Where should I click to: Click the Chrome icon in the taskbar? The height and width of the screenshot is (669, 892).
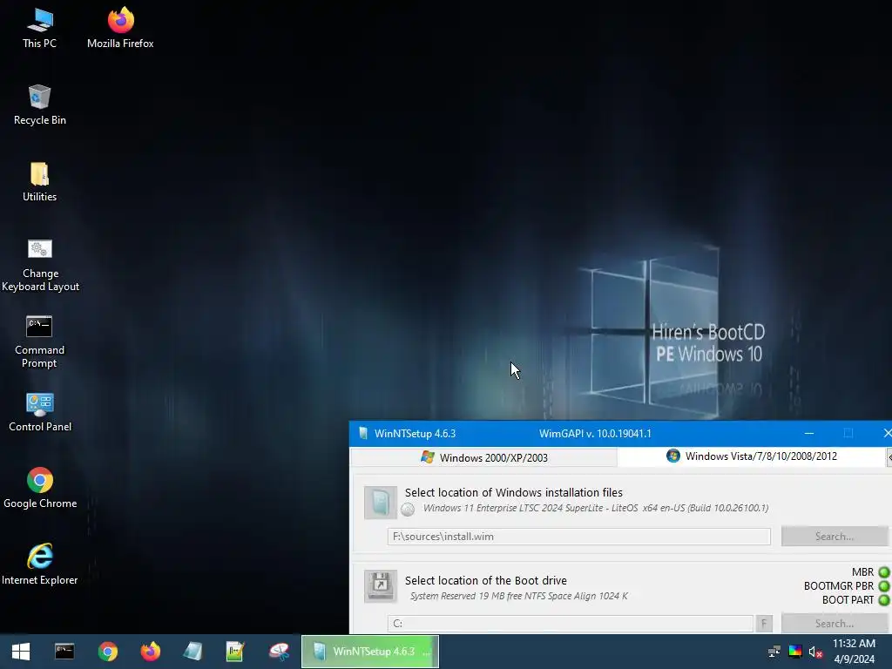click(107, 652)
